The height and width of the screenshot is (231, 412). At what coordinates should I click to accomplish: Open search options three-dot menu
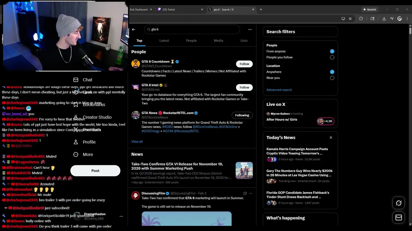tap(250, 30)
